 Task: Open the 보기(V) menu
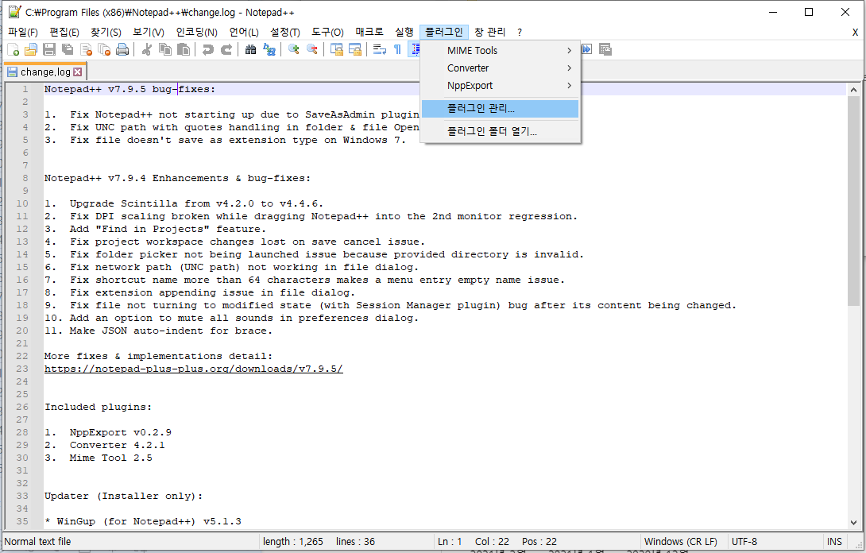[x=148, y=32]
